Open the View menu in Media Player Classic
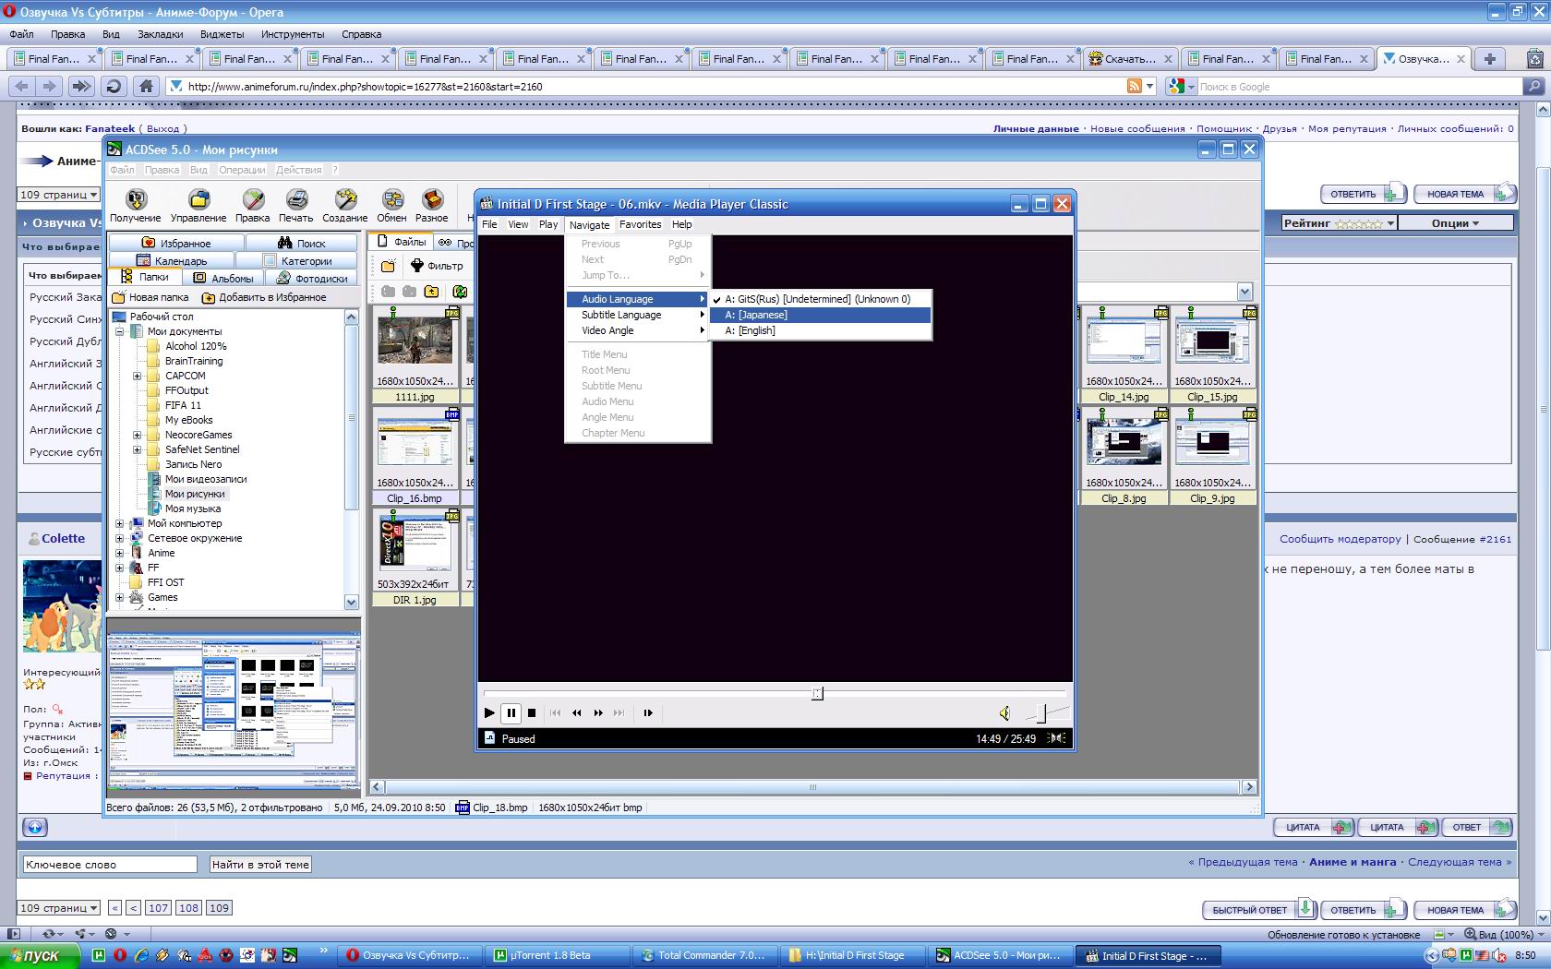The width and height of the screenshot is (1551, 969). 518,224
